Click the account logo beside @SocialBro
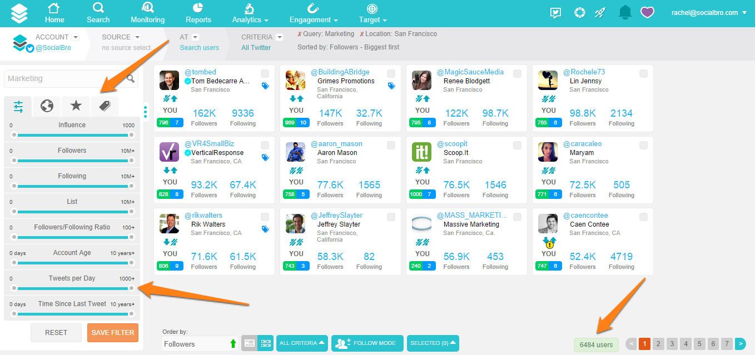The height and width of the screenshot is (355, 755). coord(20,43)
